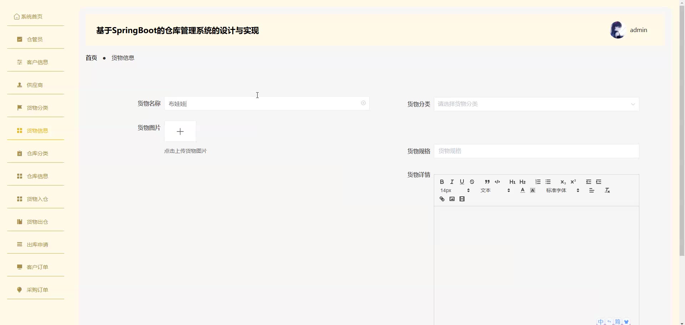Toggle the IME punctuation mode icon

click(x=609, y=322)
